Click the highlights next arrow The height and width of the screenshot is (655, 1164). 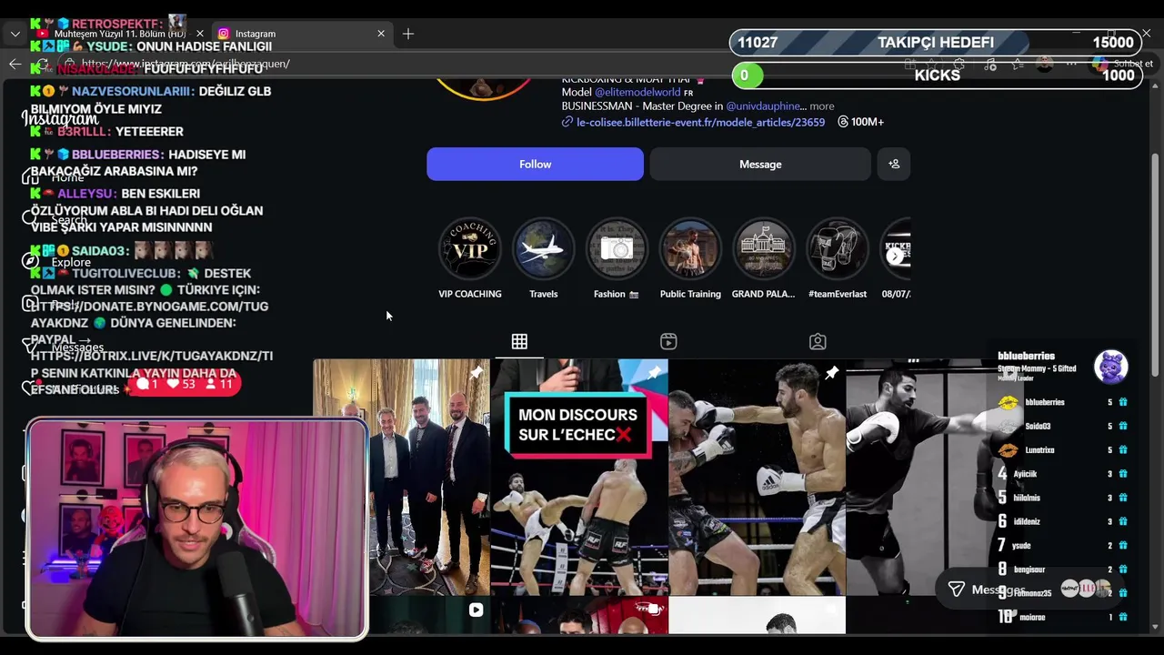click(895, 256)
